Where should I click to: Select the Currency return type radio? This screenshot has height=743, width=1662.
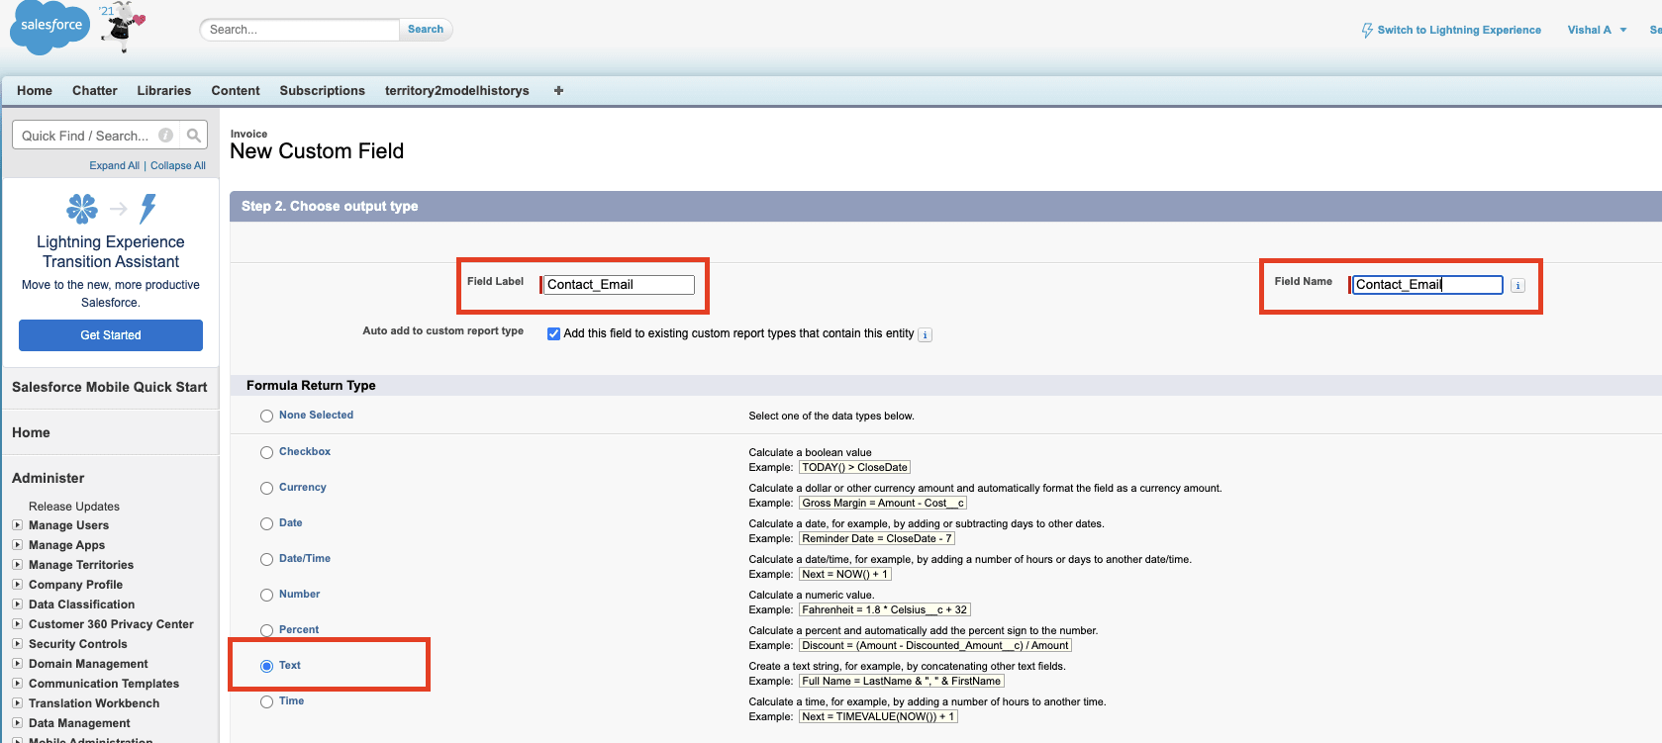(266, 488)
